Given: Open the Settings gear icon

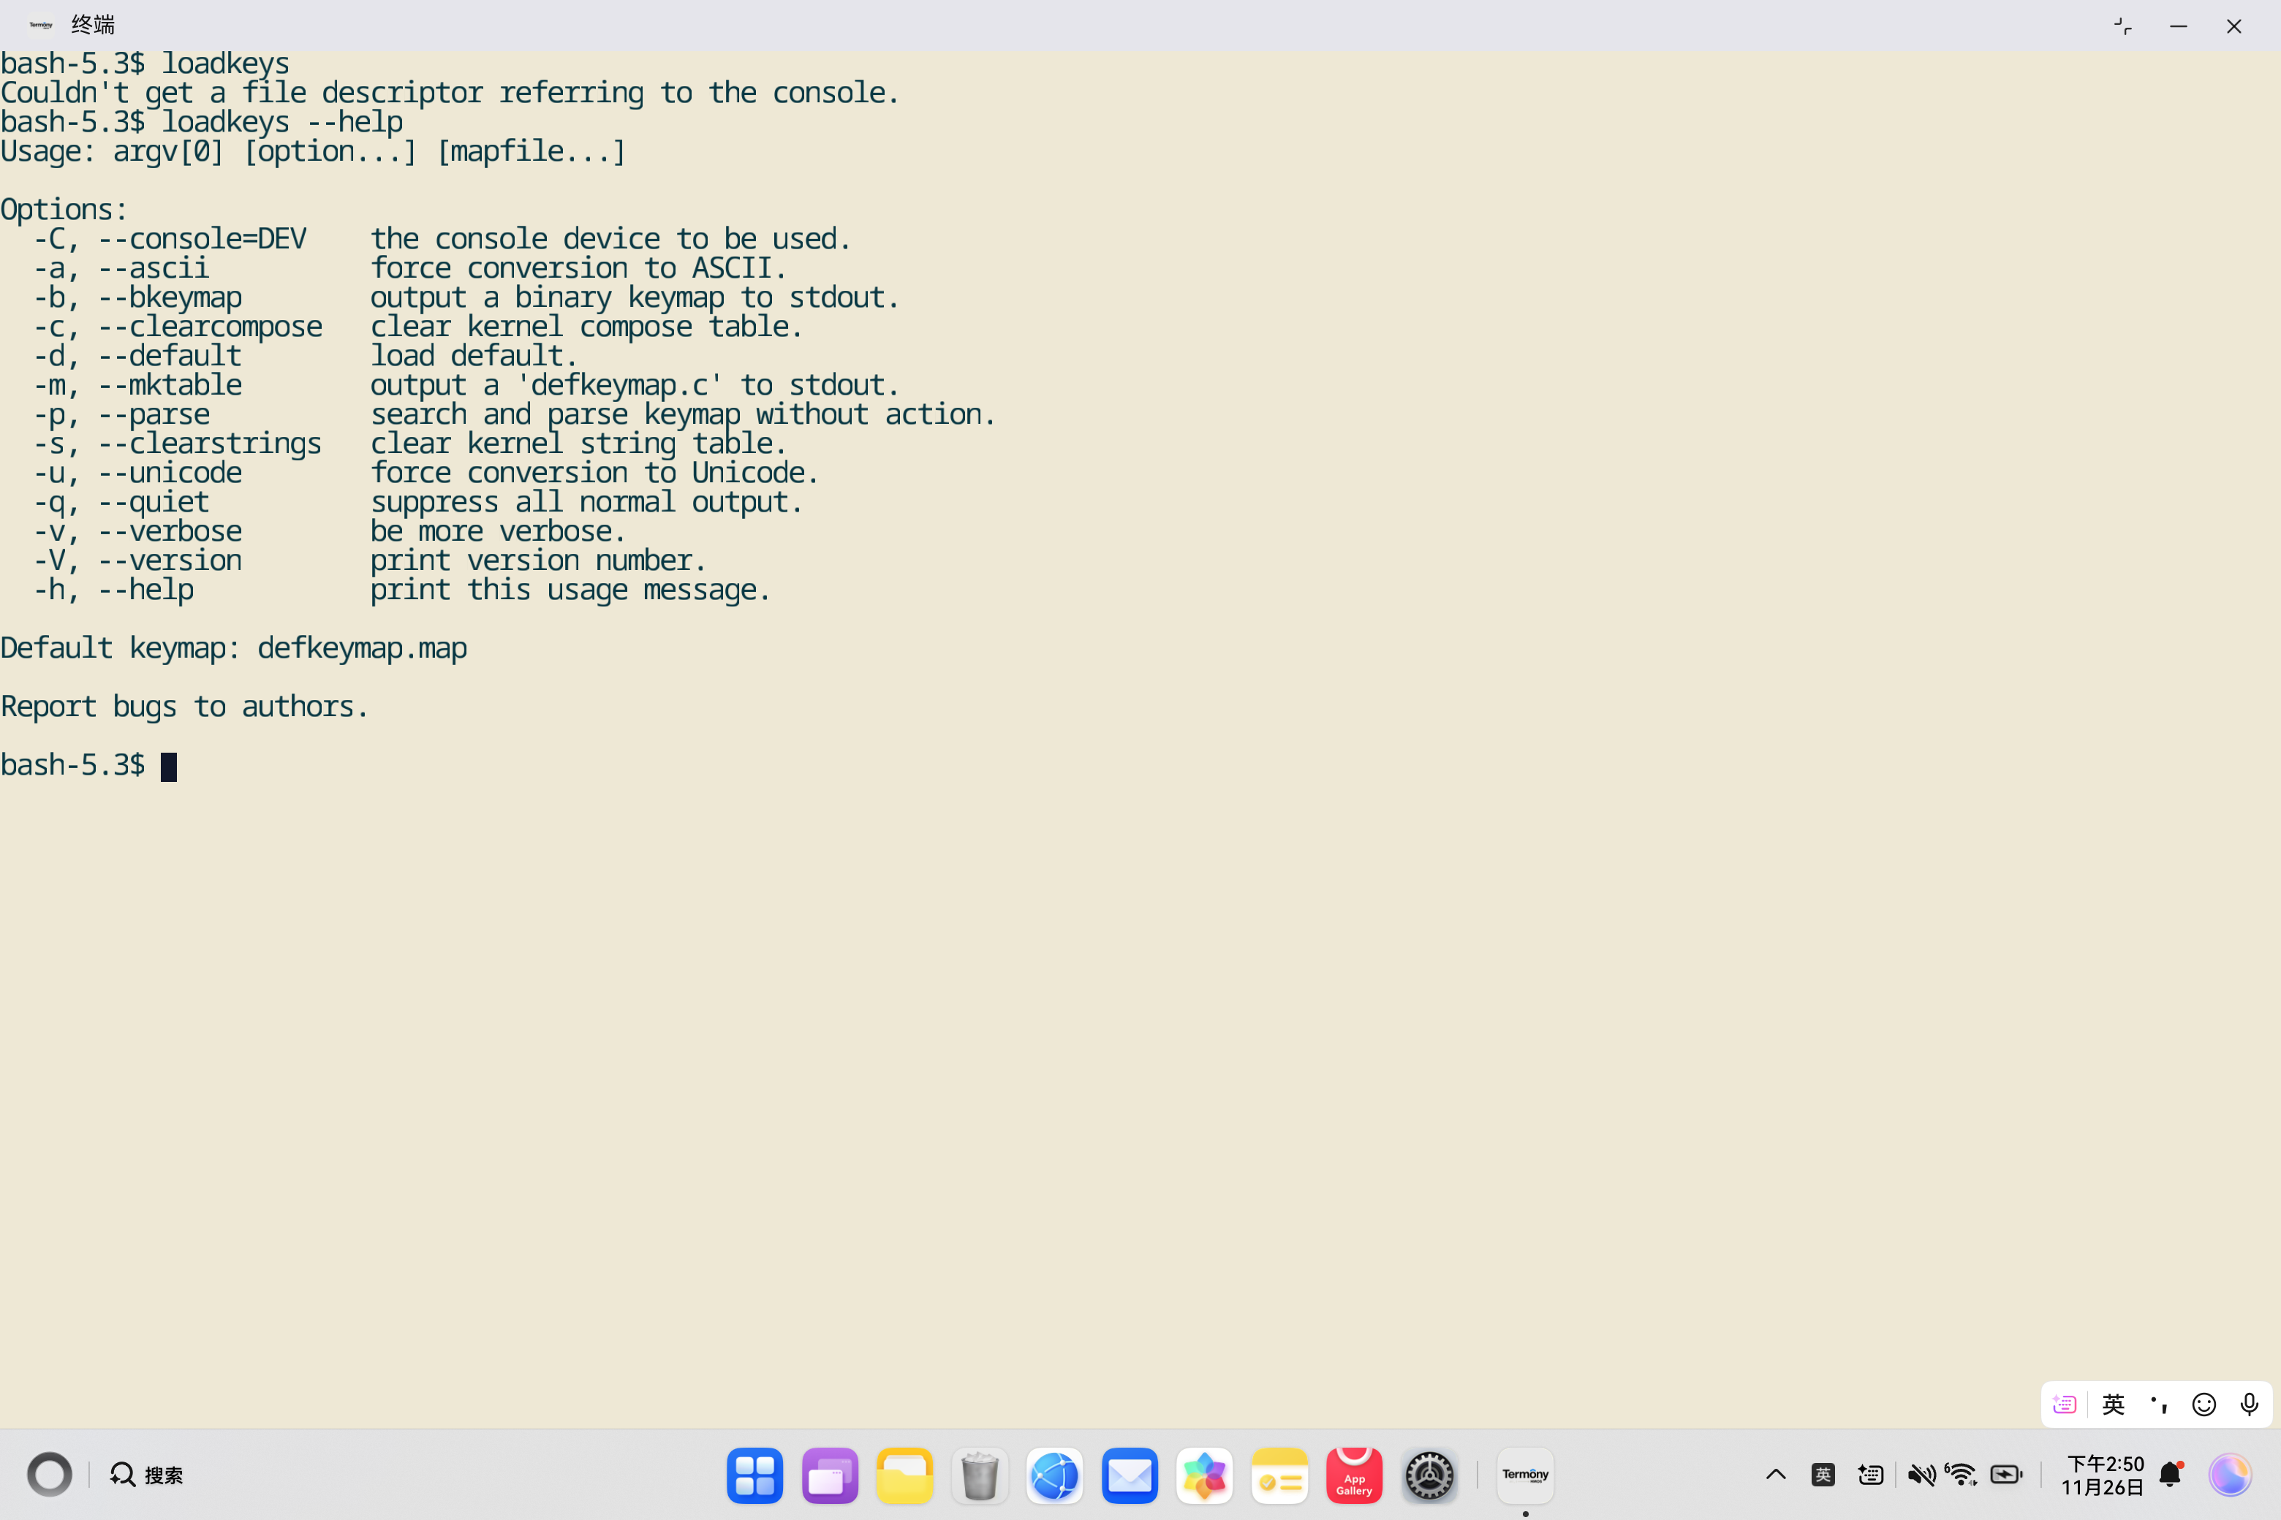Looking at the screenshot, I should [x=1429, y=1475].
